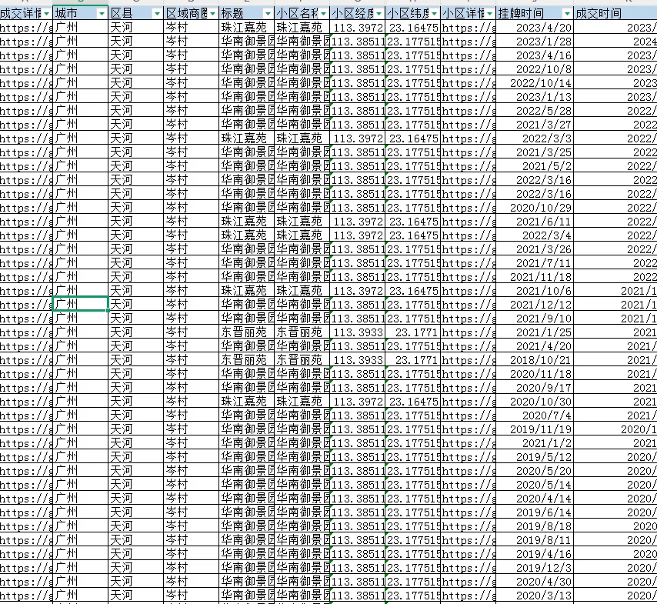Click the 东晋丽苑 title cell in the 2018/10/21 row
Screen dimensions: 657x604
(247, 359)
